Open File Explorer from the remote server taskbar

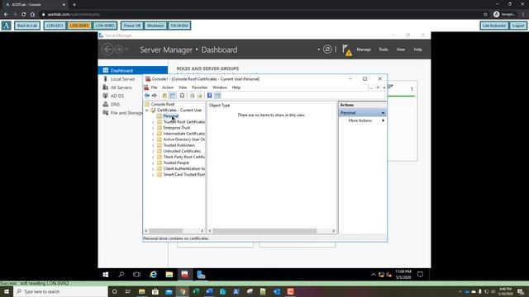pyautogui.click(x=169, y=275)
